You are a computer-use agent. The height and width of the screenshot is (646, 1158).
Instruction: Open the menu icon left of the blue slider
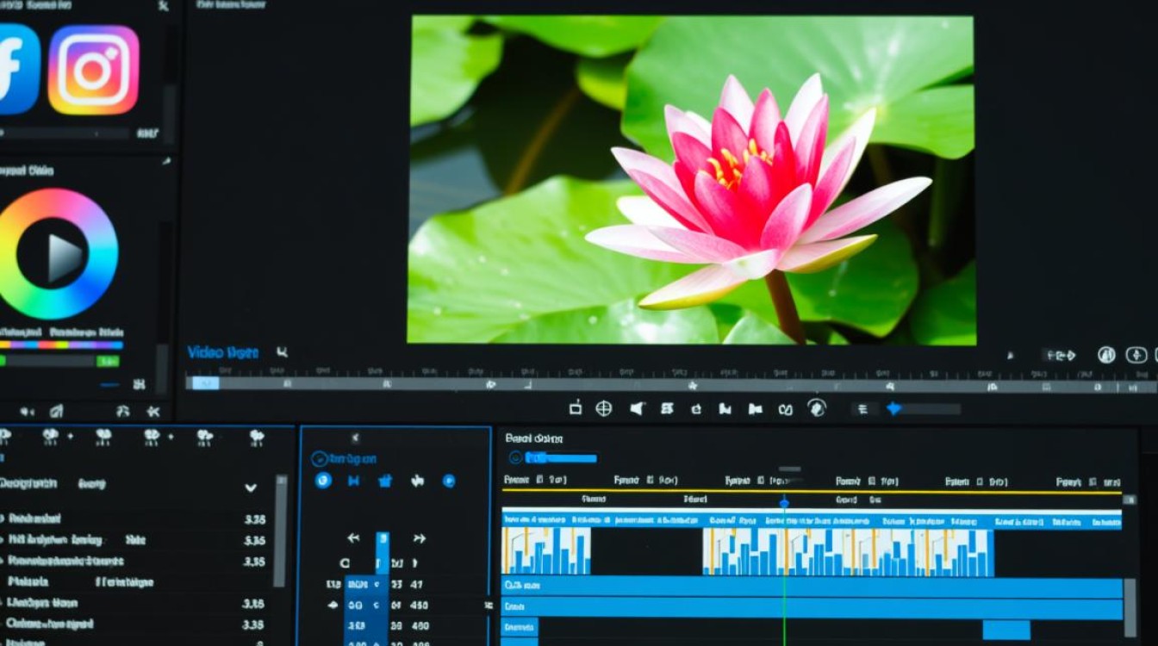click(863, 409)
